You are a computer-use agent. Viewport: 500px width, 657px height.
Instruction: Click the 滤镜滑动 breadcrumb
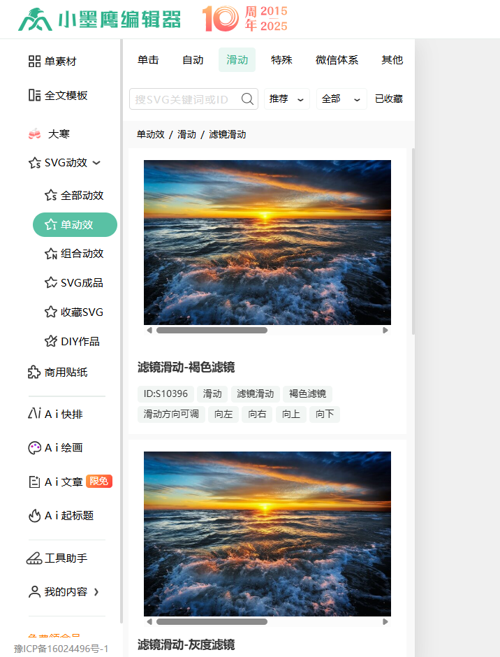(x=228, y=134)
